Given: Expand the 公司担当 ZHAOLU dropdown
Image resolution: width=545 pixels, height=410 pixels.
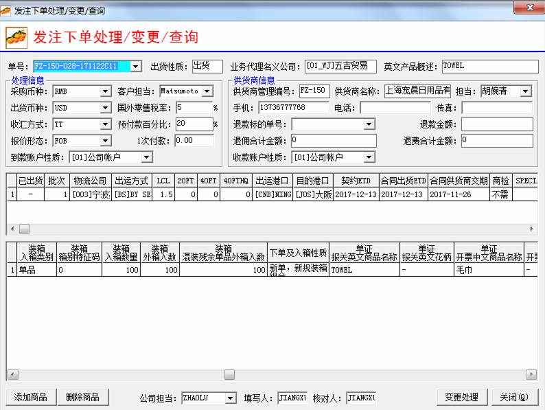Looking at the screenshot, I should point(230,398).
